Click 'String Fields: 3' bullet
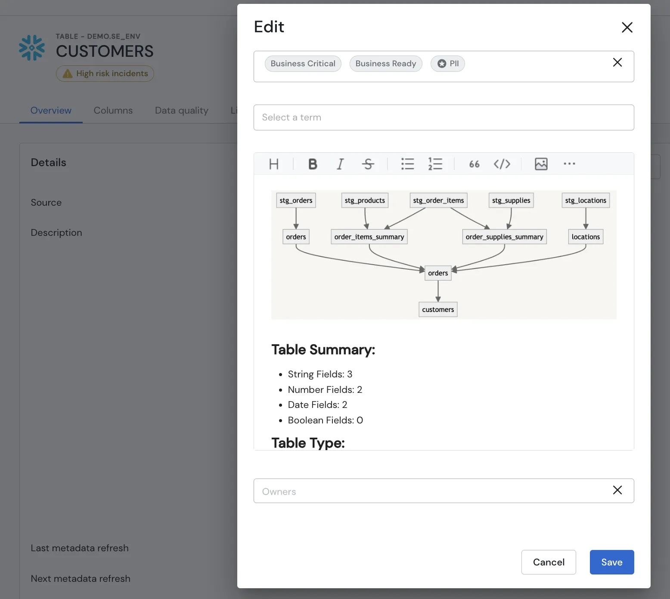The image size is (670, 599). coord(320,374)
